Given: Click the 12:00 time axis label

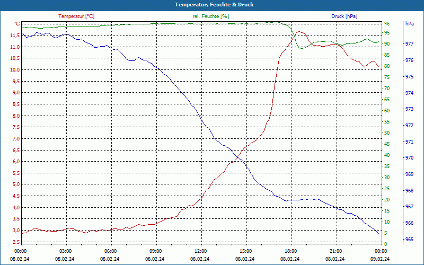Looking at the screenshot, I should tap(200, 251).
